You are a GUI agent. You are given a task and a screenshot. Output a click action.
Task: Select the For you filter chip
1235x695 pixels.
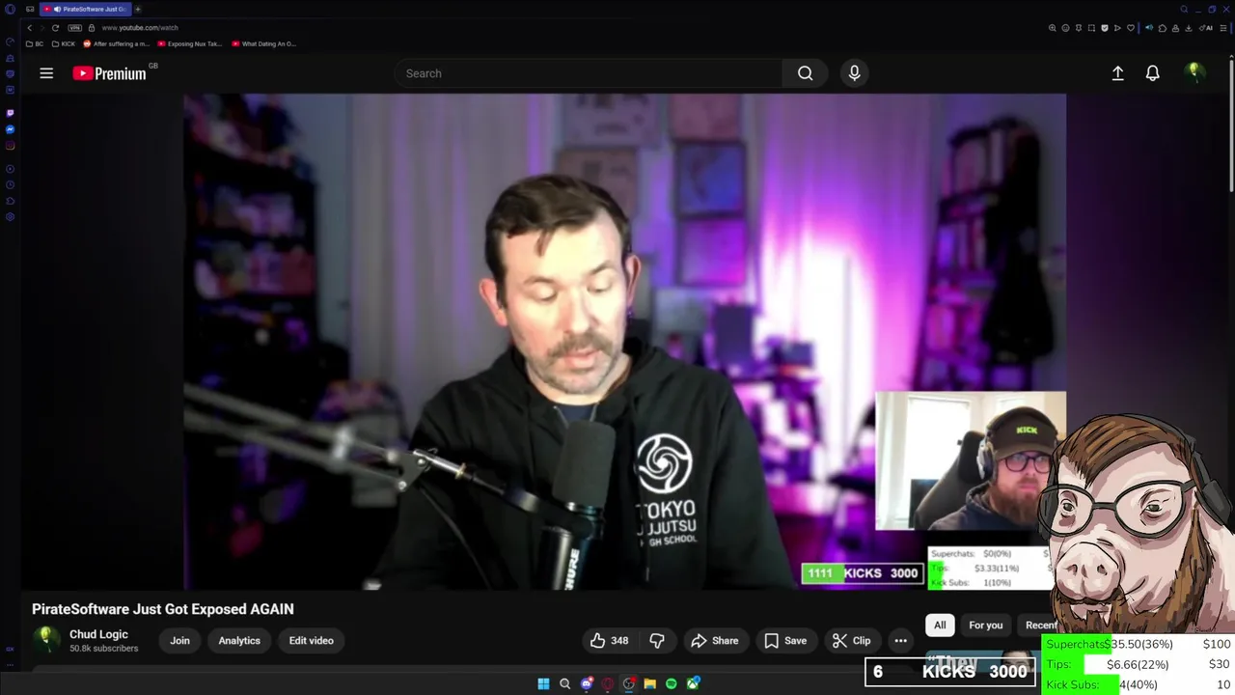[985, 625]
